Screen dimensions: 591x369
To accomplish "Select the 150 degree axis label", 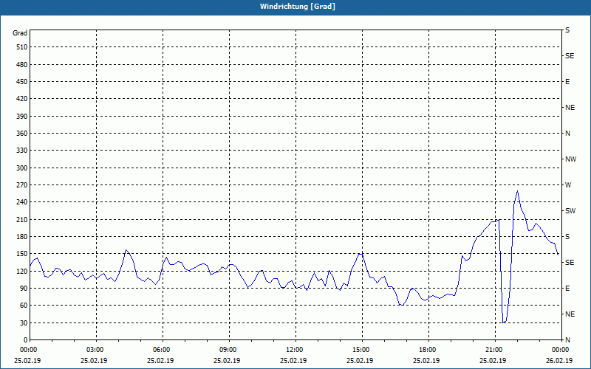I will (21, 253).
